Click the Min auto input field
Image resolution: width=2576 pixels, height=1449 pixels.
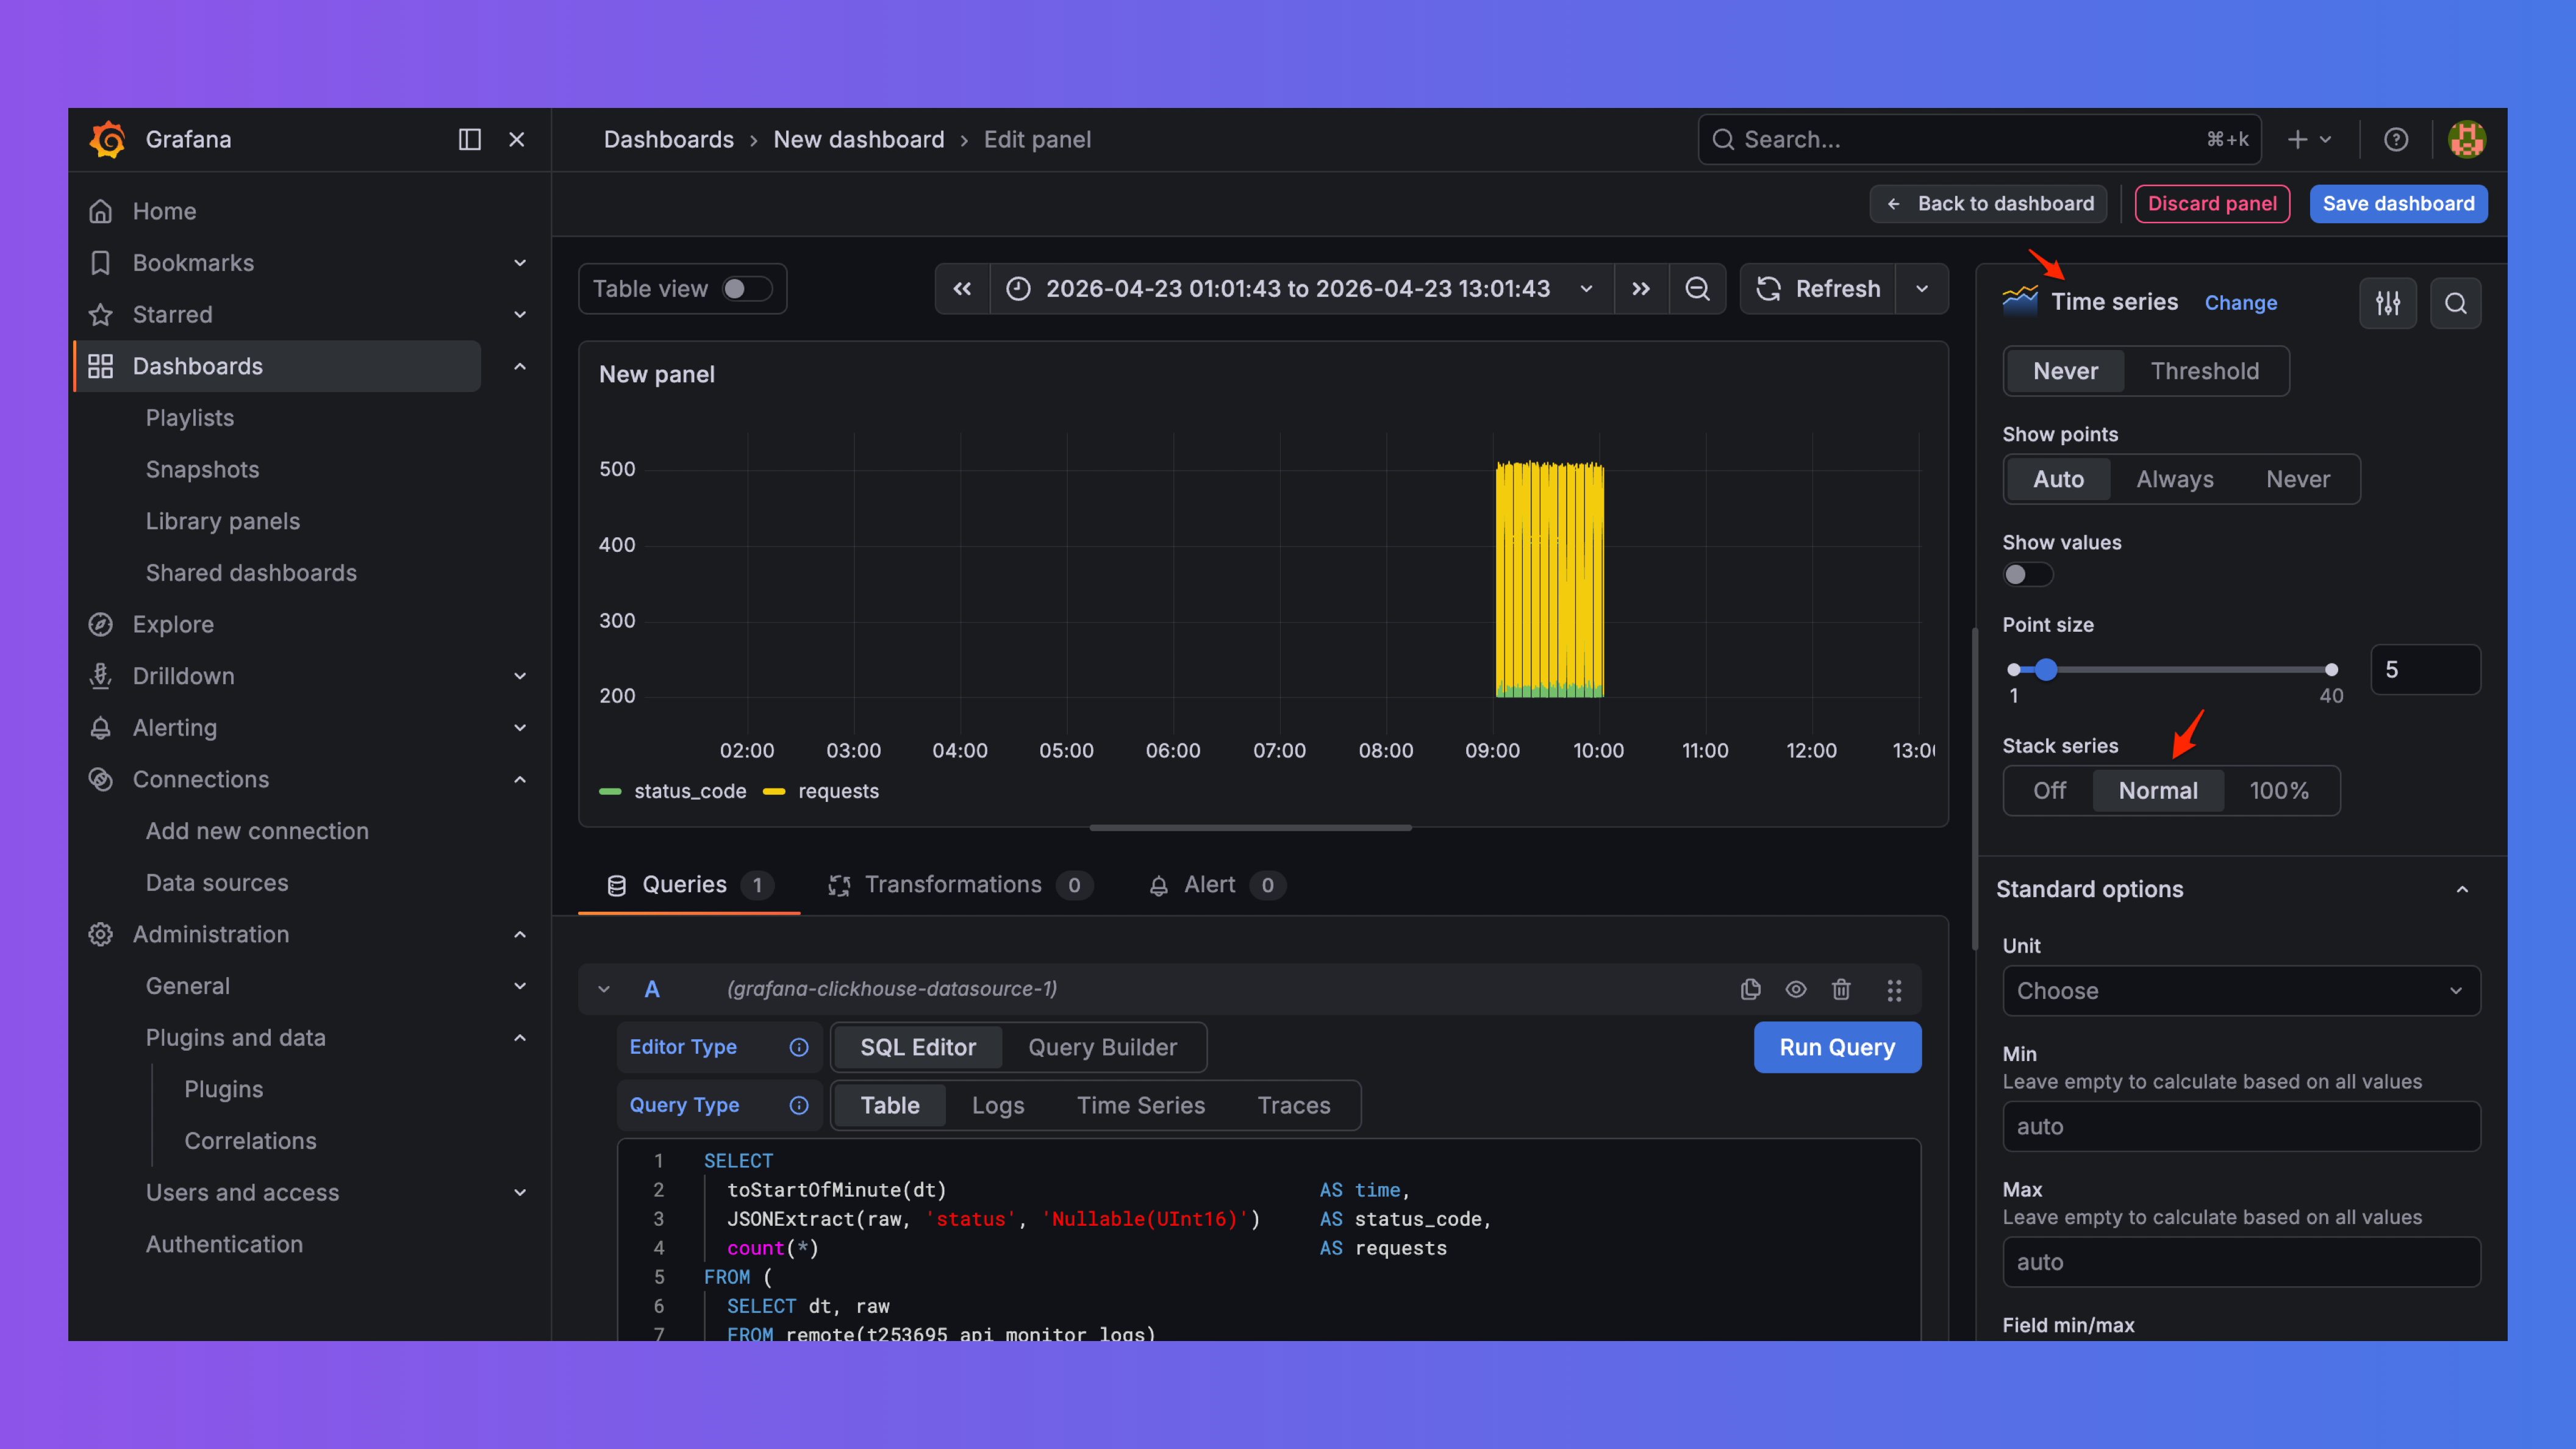[x=2241, y=1127]
